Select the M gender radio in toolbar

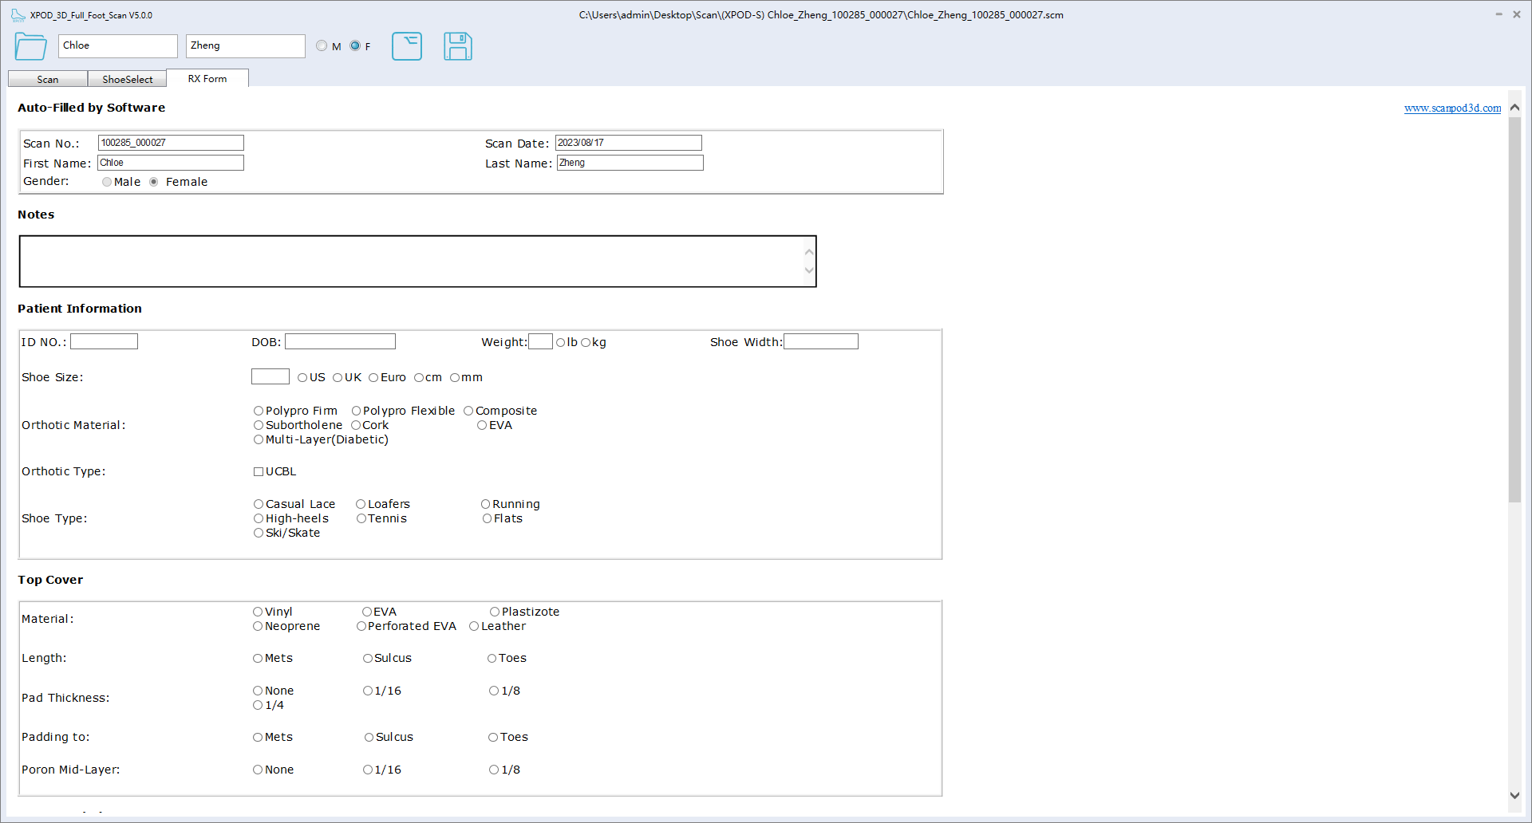coord(322,46)
